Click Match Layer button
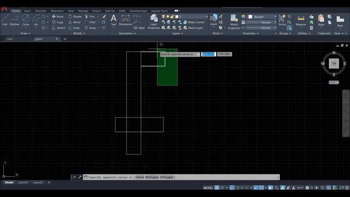 [193, 28]
